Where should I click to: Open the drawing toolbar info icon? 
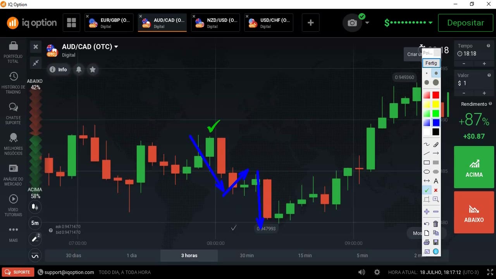[x=436, y=251]
